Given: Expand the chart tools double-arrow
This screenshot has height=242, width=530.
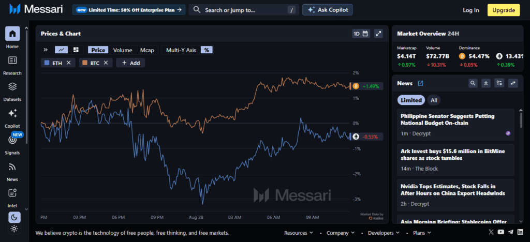Looking at the screenshot, I should point(46,50).
